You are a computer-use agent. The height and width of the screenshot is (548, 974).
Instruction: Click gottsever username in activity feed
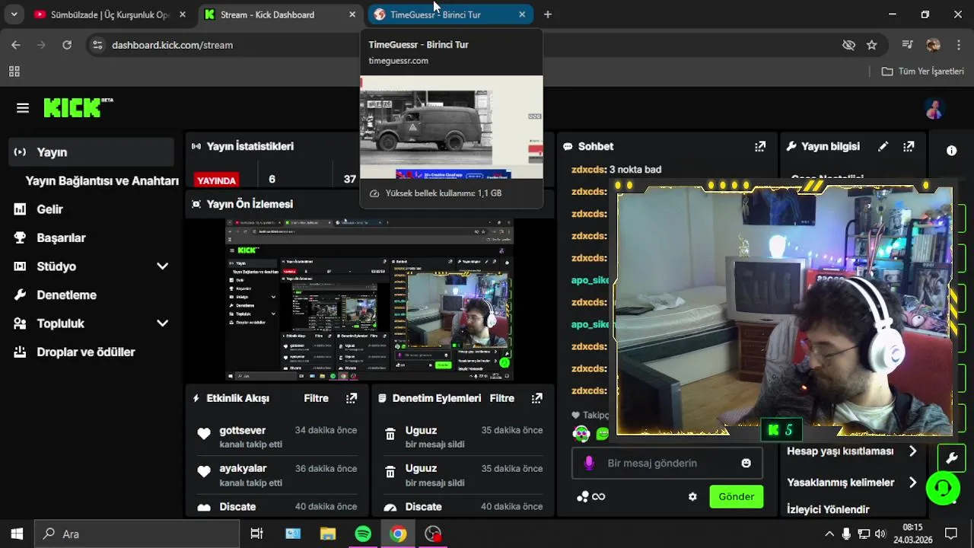242,430
